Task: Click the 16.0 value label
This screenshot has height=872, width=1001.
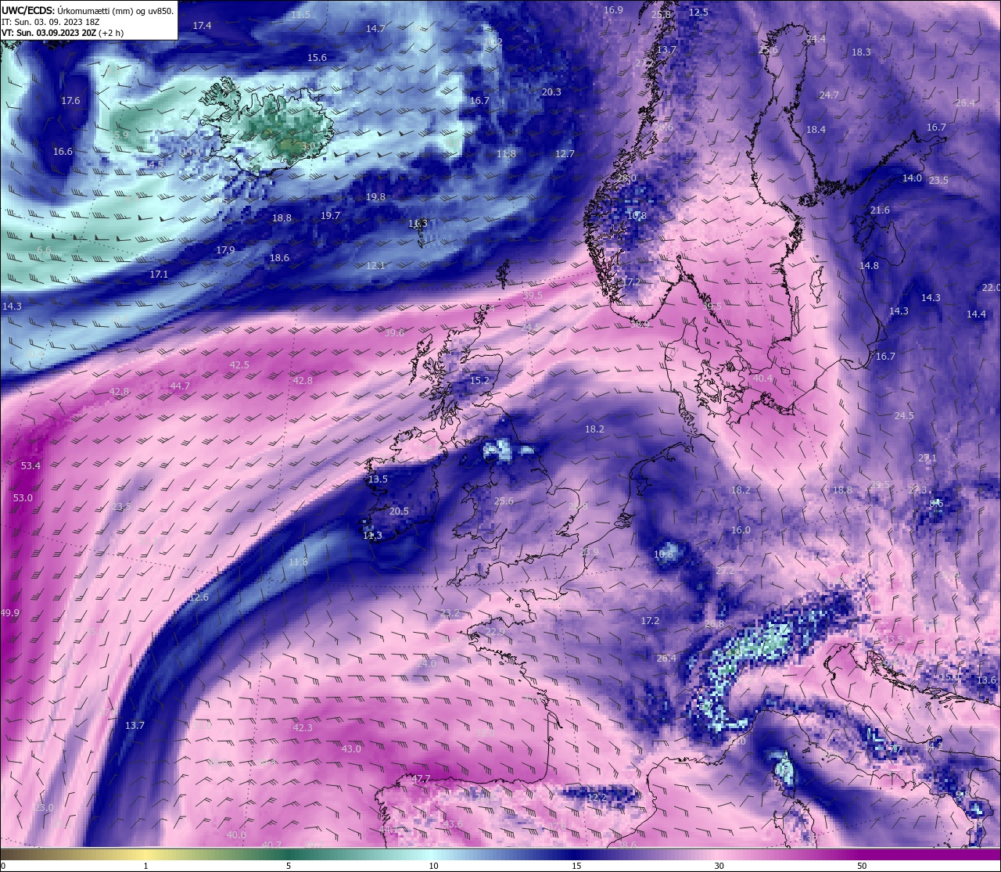Action: pos(741,529)
